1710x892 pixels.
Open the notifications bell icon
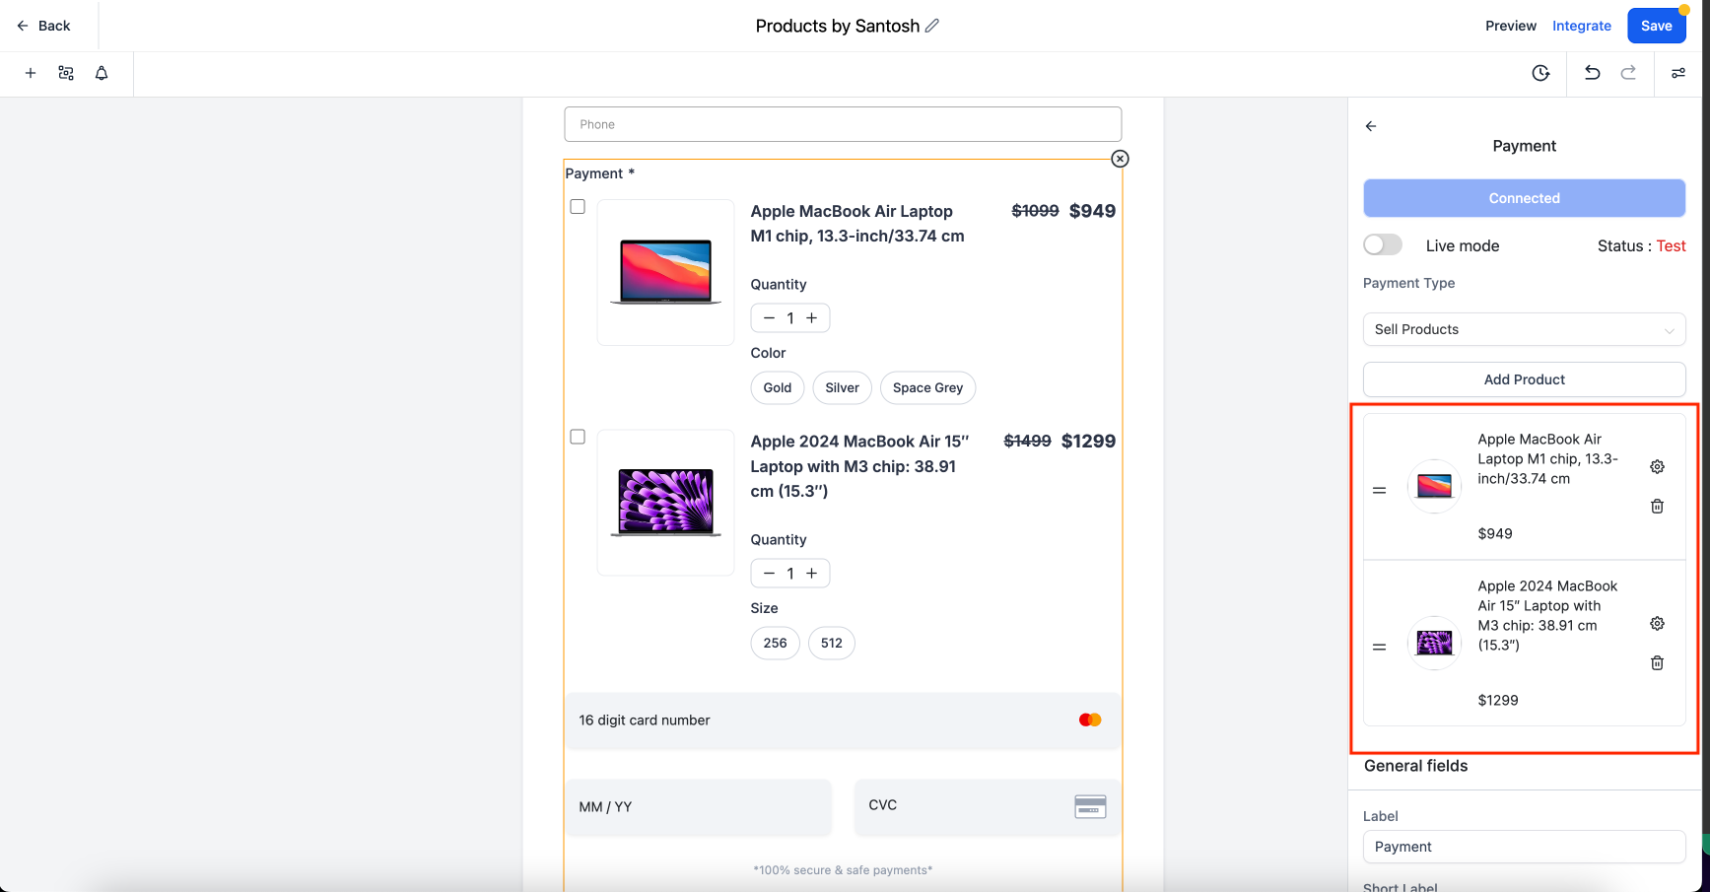coord(102,73)
